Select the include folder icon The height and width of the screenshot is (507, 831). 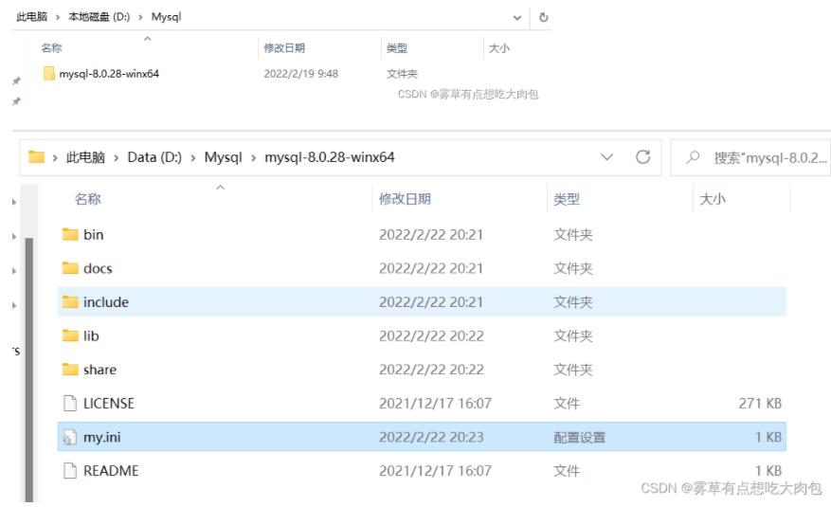(70, 302)
